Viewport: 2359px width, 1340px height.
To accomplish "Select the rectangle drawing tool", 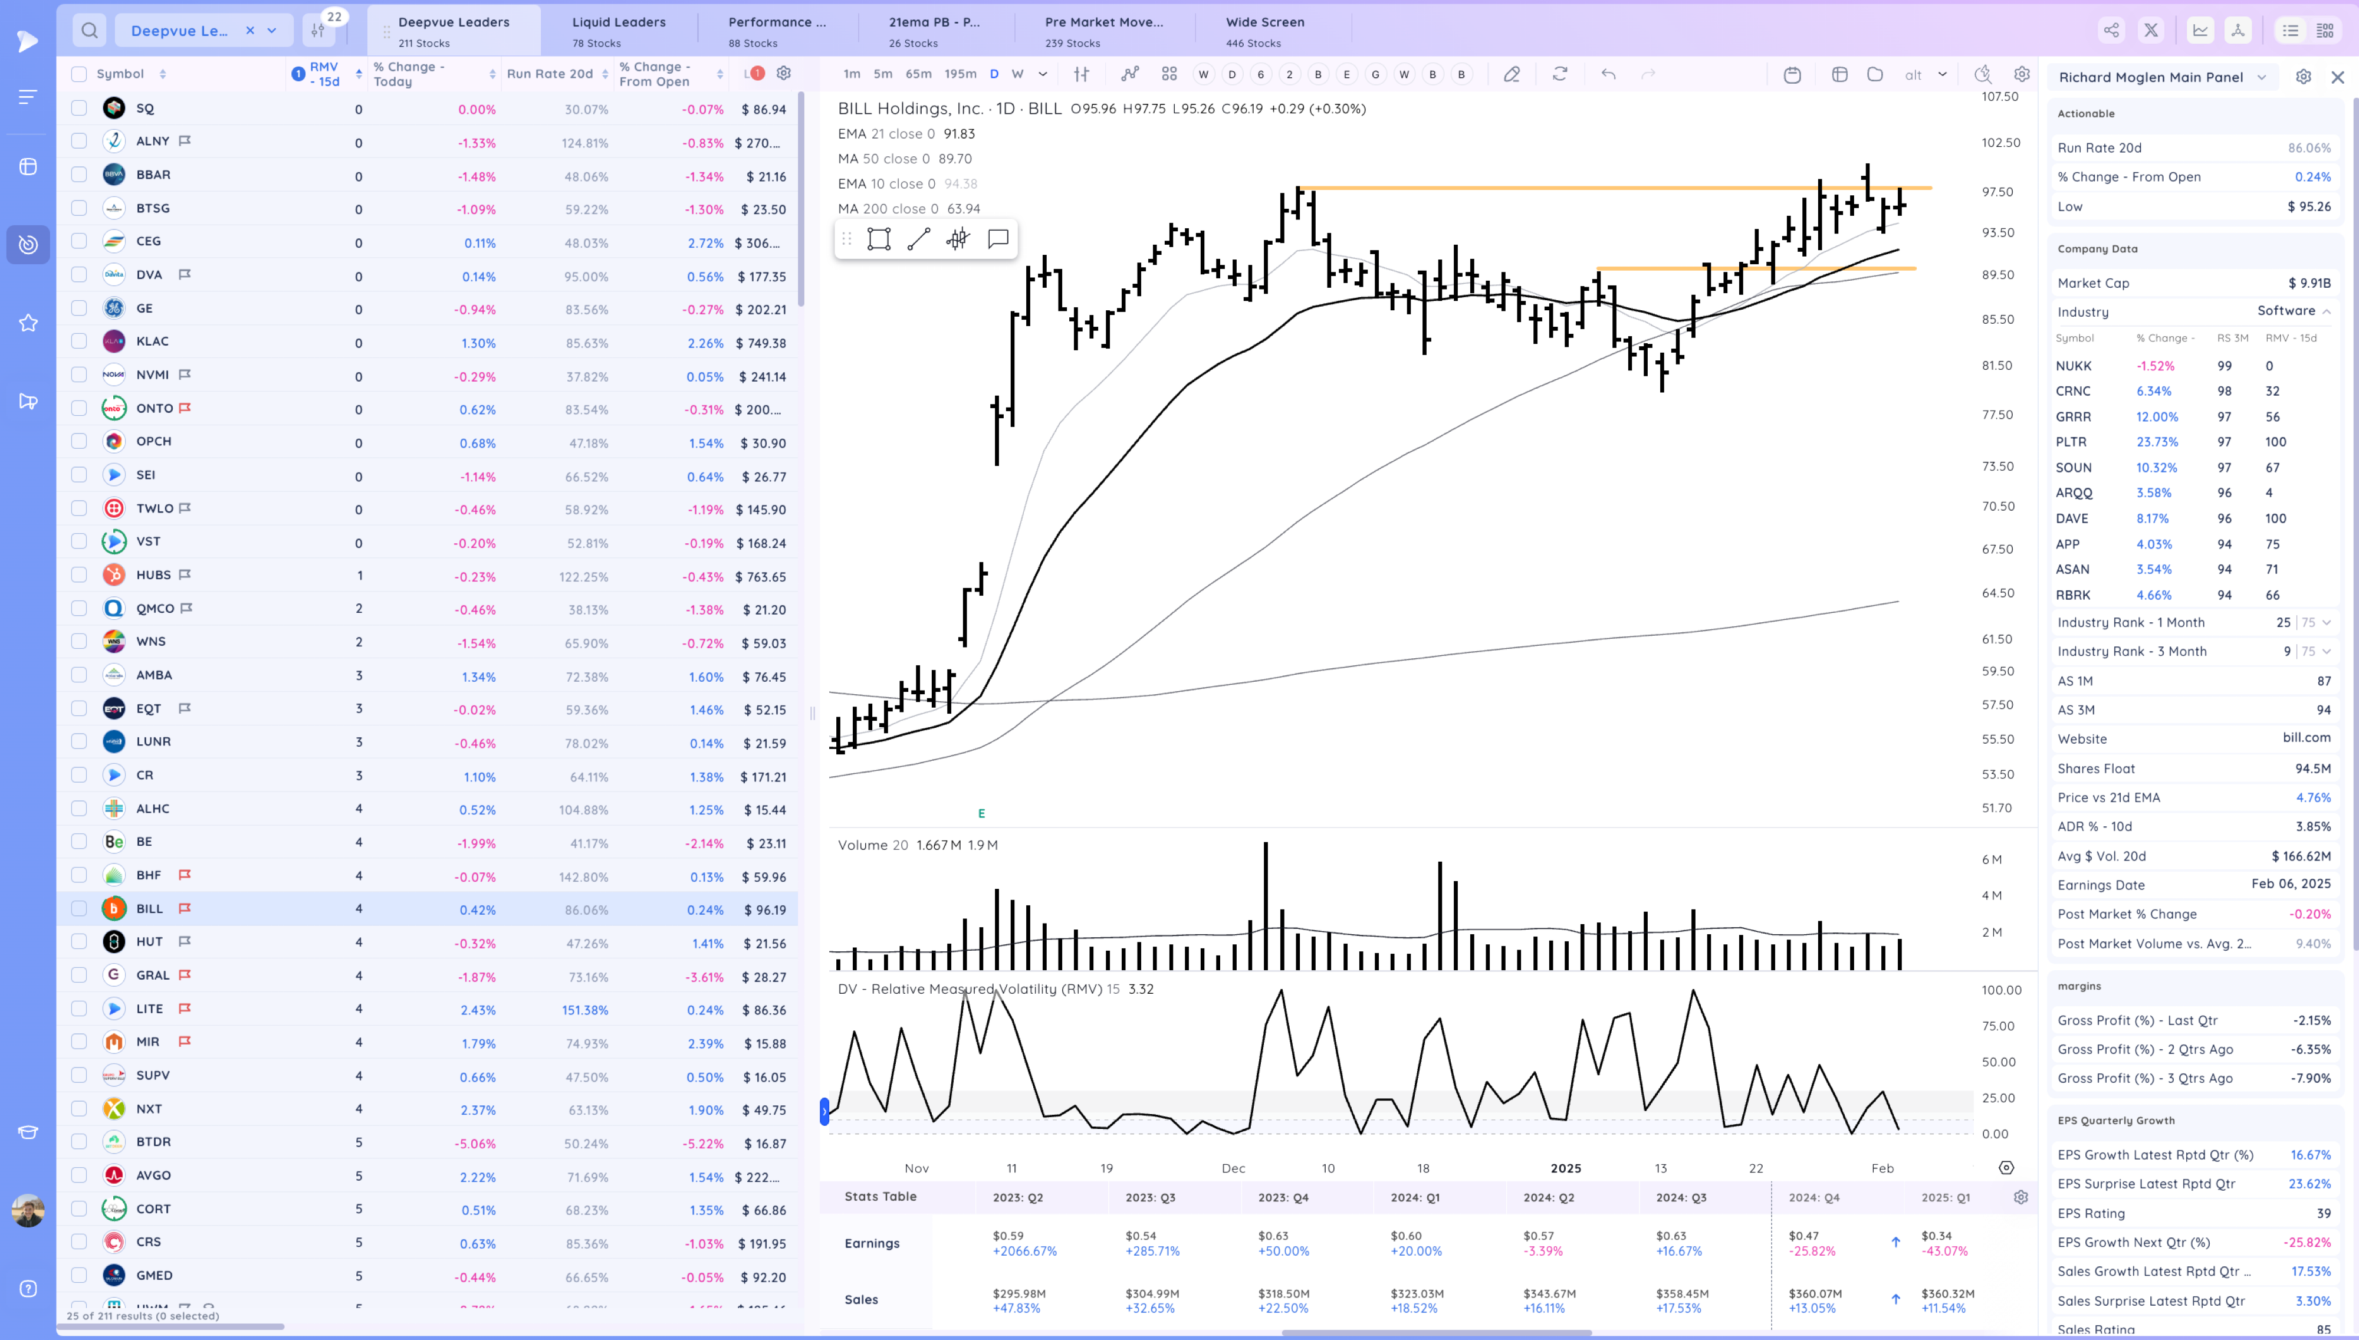I will pos(879,239).
